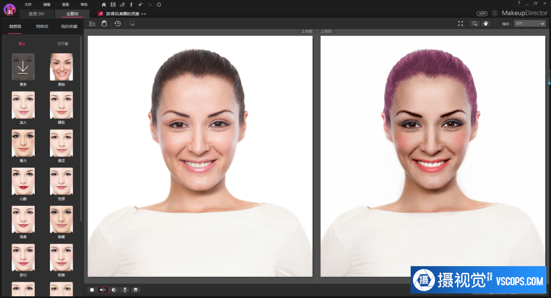Click the MakeupDirector lipstick logo

9,9
